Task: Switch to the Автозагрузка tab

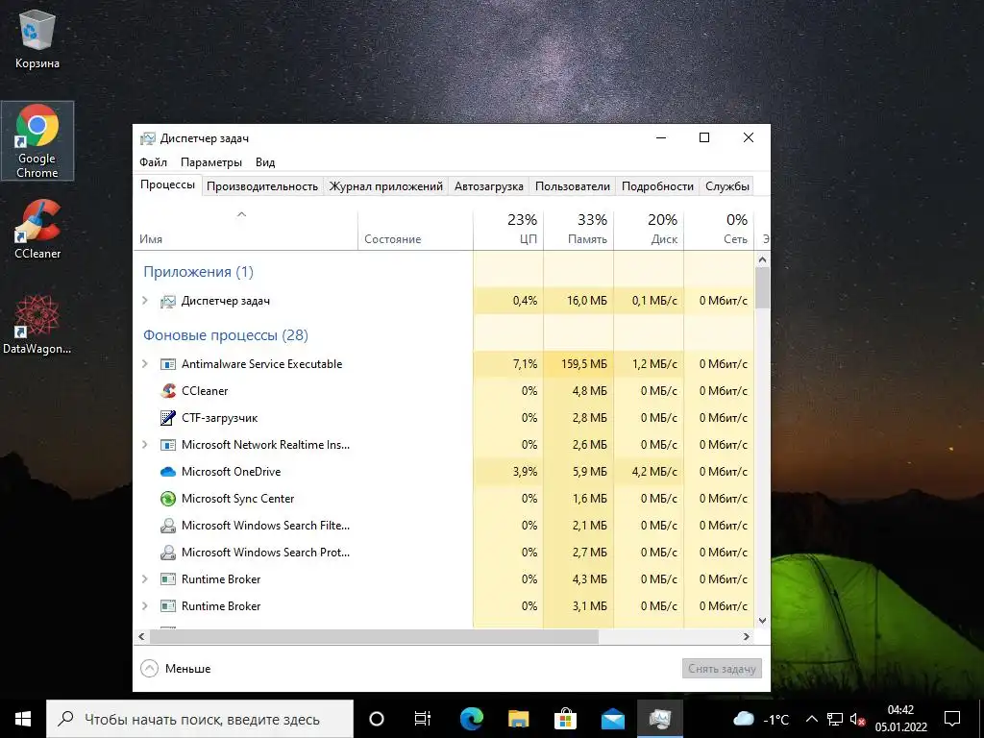Action: (x=489, y=186)
